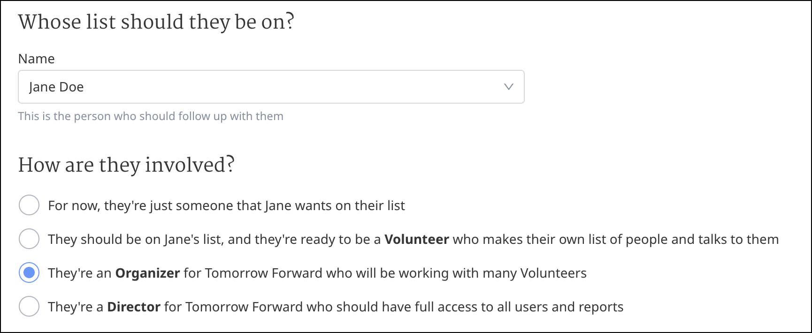Click the 'Whose list should they be on?' heading
Screen dimensions: 812x333
tap(156, 22)
